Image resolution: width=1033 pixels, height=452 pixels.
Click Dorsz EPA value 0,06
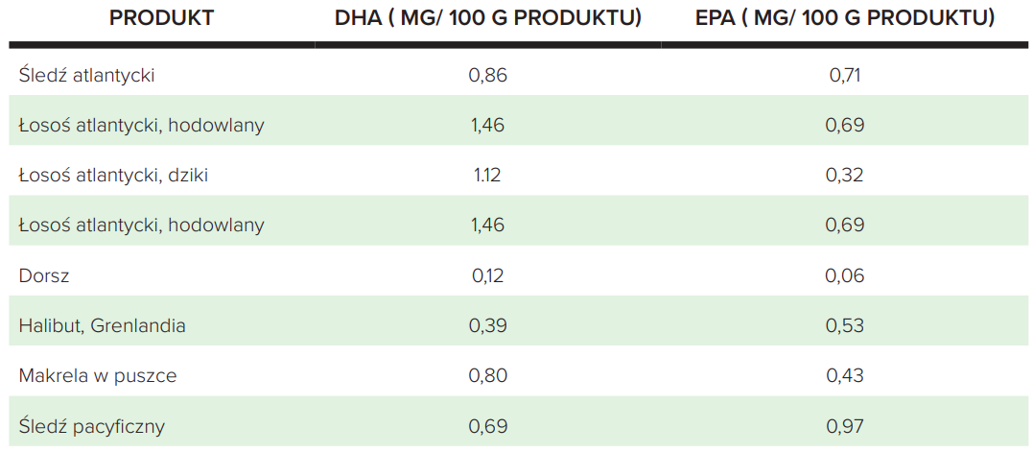coord(844,275)
